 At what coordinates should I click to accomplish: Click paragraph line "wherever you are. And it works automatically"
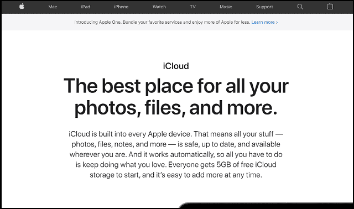(x=176, y=154)
